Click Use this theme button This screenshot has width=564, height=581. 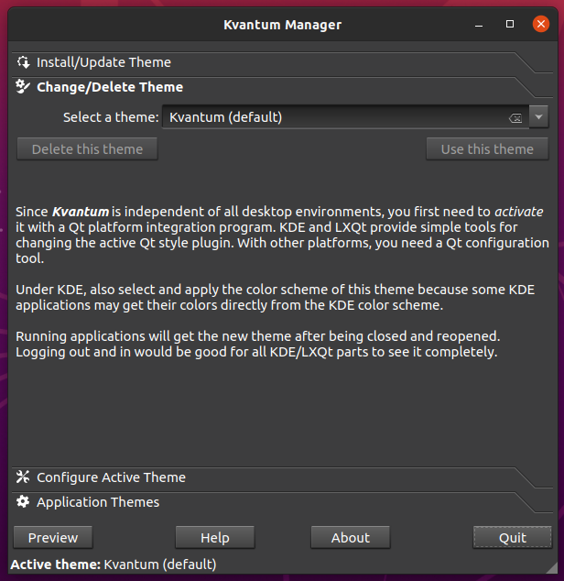[x=487, y=149]
